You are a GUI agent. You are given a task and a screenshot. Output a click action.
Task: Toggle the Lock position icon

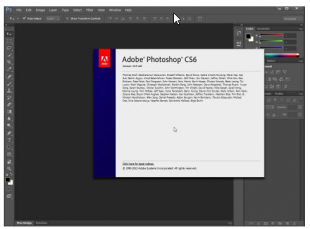click(x=268, y=114)
